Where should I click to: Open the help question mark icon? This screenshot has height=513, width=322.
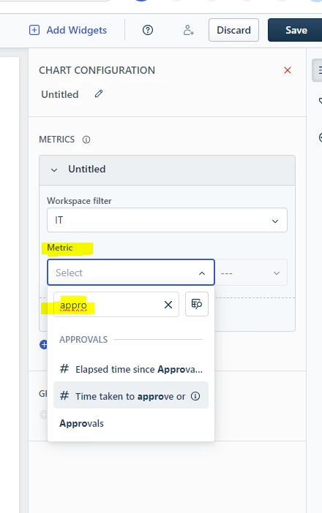pyautogui.click(x=148, y=30)
